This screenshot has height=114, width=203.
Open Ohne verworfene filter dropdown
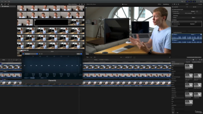pyautogui.click(x=73, y=4)
